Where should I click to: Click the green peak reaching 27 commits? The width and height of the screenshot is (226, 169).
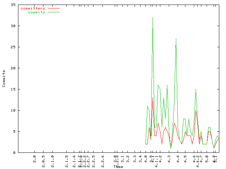[176, 39]
